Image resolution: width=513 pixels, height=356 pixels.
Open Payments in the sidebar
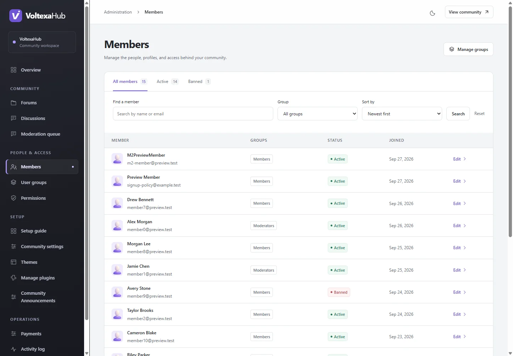click(42, 334)
